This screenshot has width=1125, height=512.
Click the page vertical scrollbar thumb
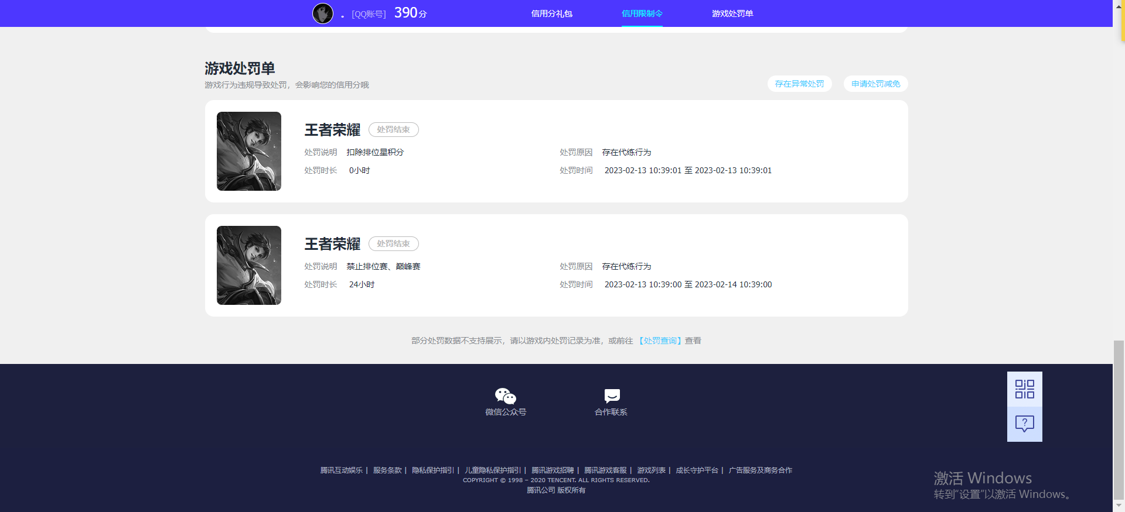[x=1119, y=419]
